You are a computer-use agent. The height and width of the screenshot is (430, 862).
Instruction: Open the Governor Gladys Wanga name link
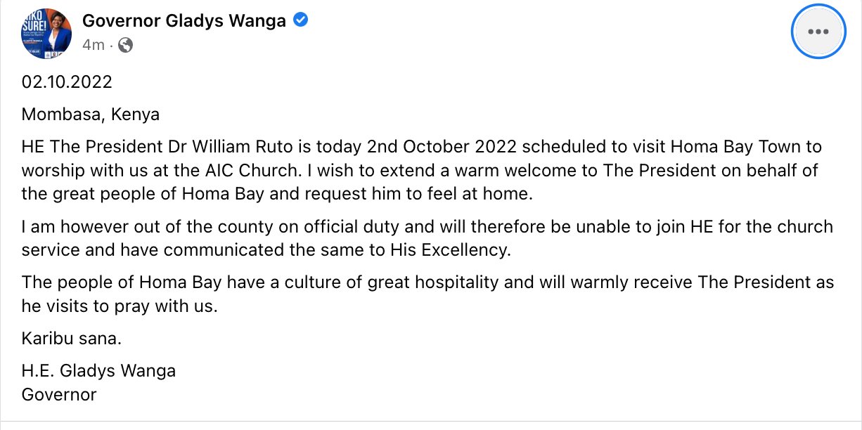pos(184,20)
